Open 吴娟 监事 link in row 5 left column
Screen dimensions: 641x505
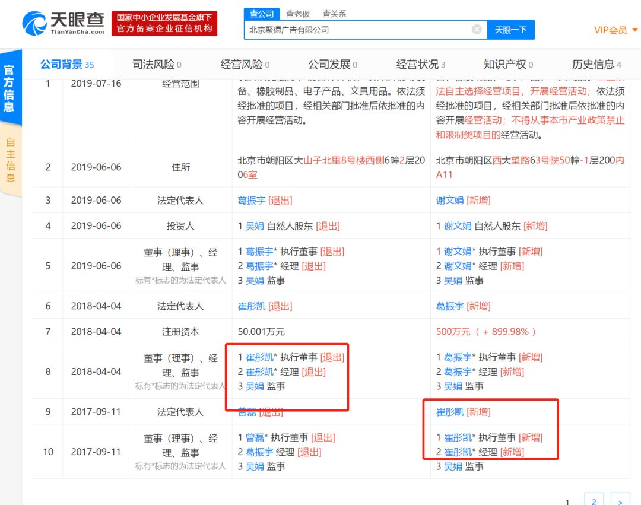pyautogui.click(x=254, y=280)
